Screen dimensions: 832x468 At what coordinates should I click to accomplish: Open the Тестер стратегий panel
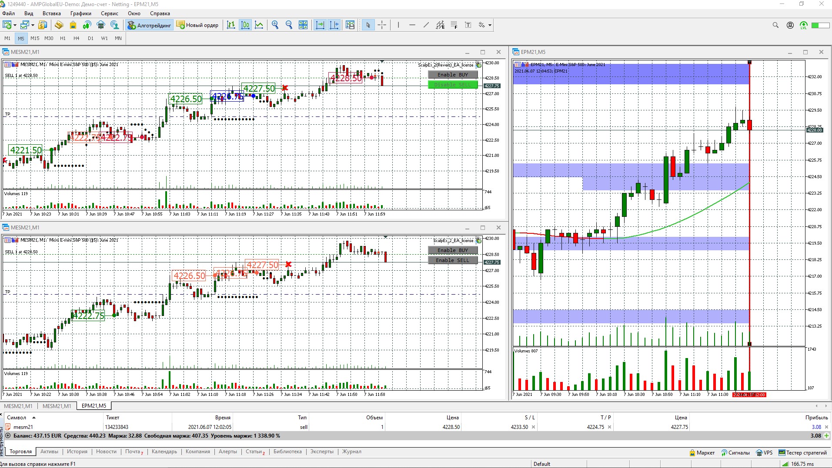[x=803, y=453]
